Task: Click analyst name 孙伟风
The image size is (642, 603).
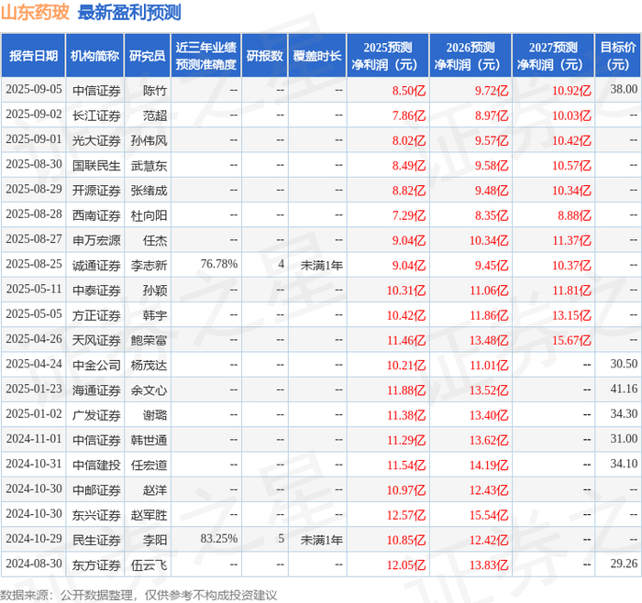Action: pyautogui.click(x=149, y=141)
